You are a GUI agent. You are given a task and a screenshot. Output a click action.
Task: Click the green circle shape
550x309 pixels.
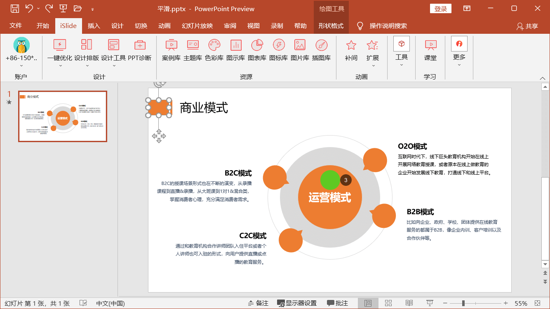pos(330,180)
